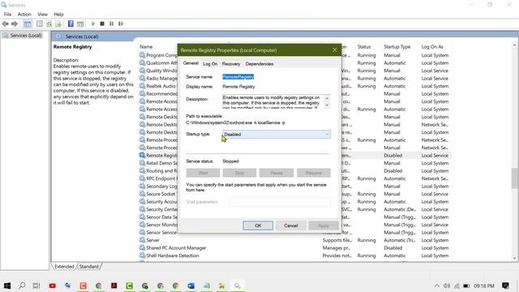Click the Refresh toolbar icon
Image resolution: width=519 pixels, height=292 pixels.
49,24
